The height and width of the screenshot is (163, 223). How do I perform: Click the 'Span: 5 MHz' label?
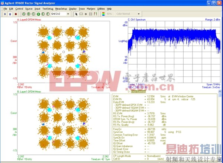213,84
